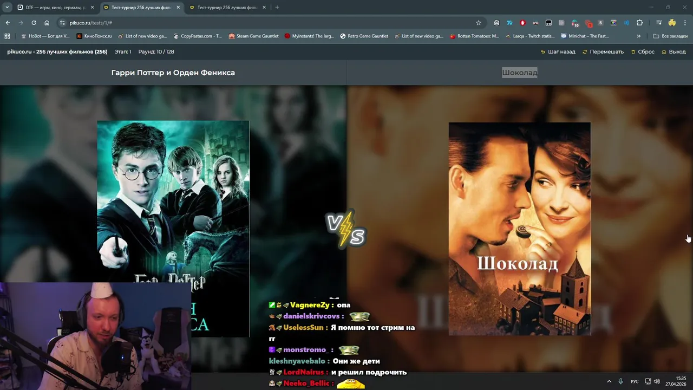Screen dimensions: 693x390
Task: Expand the tab search dropdown arrow
Action: [x=7, y=8]
